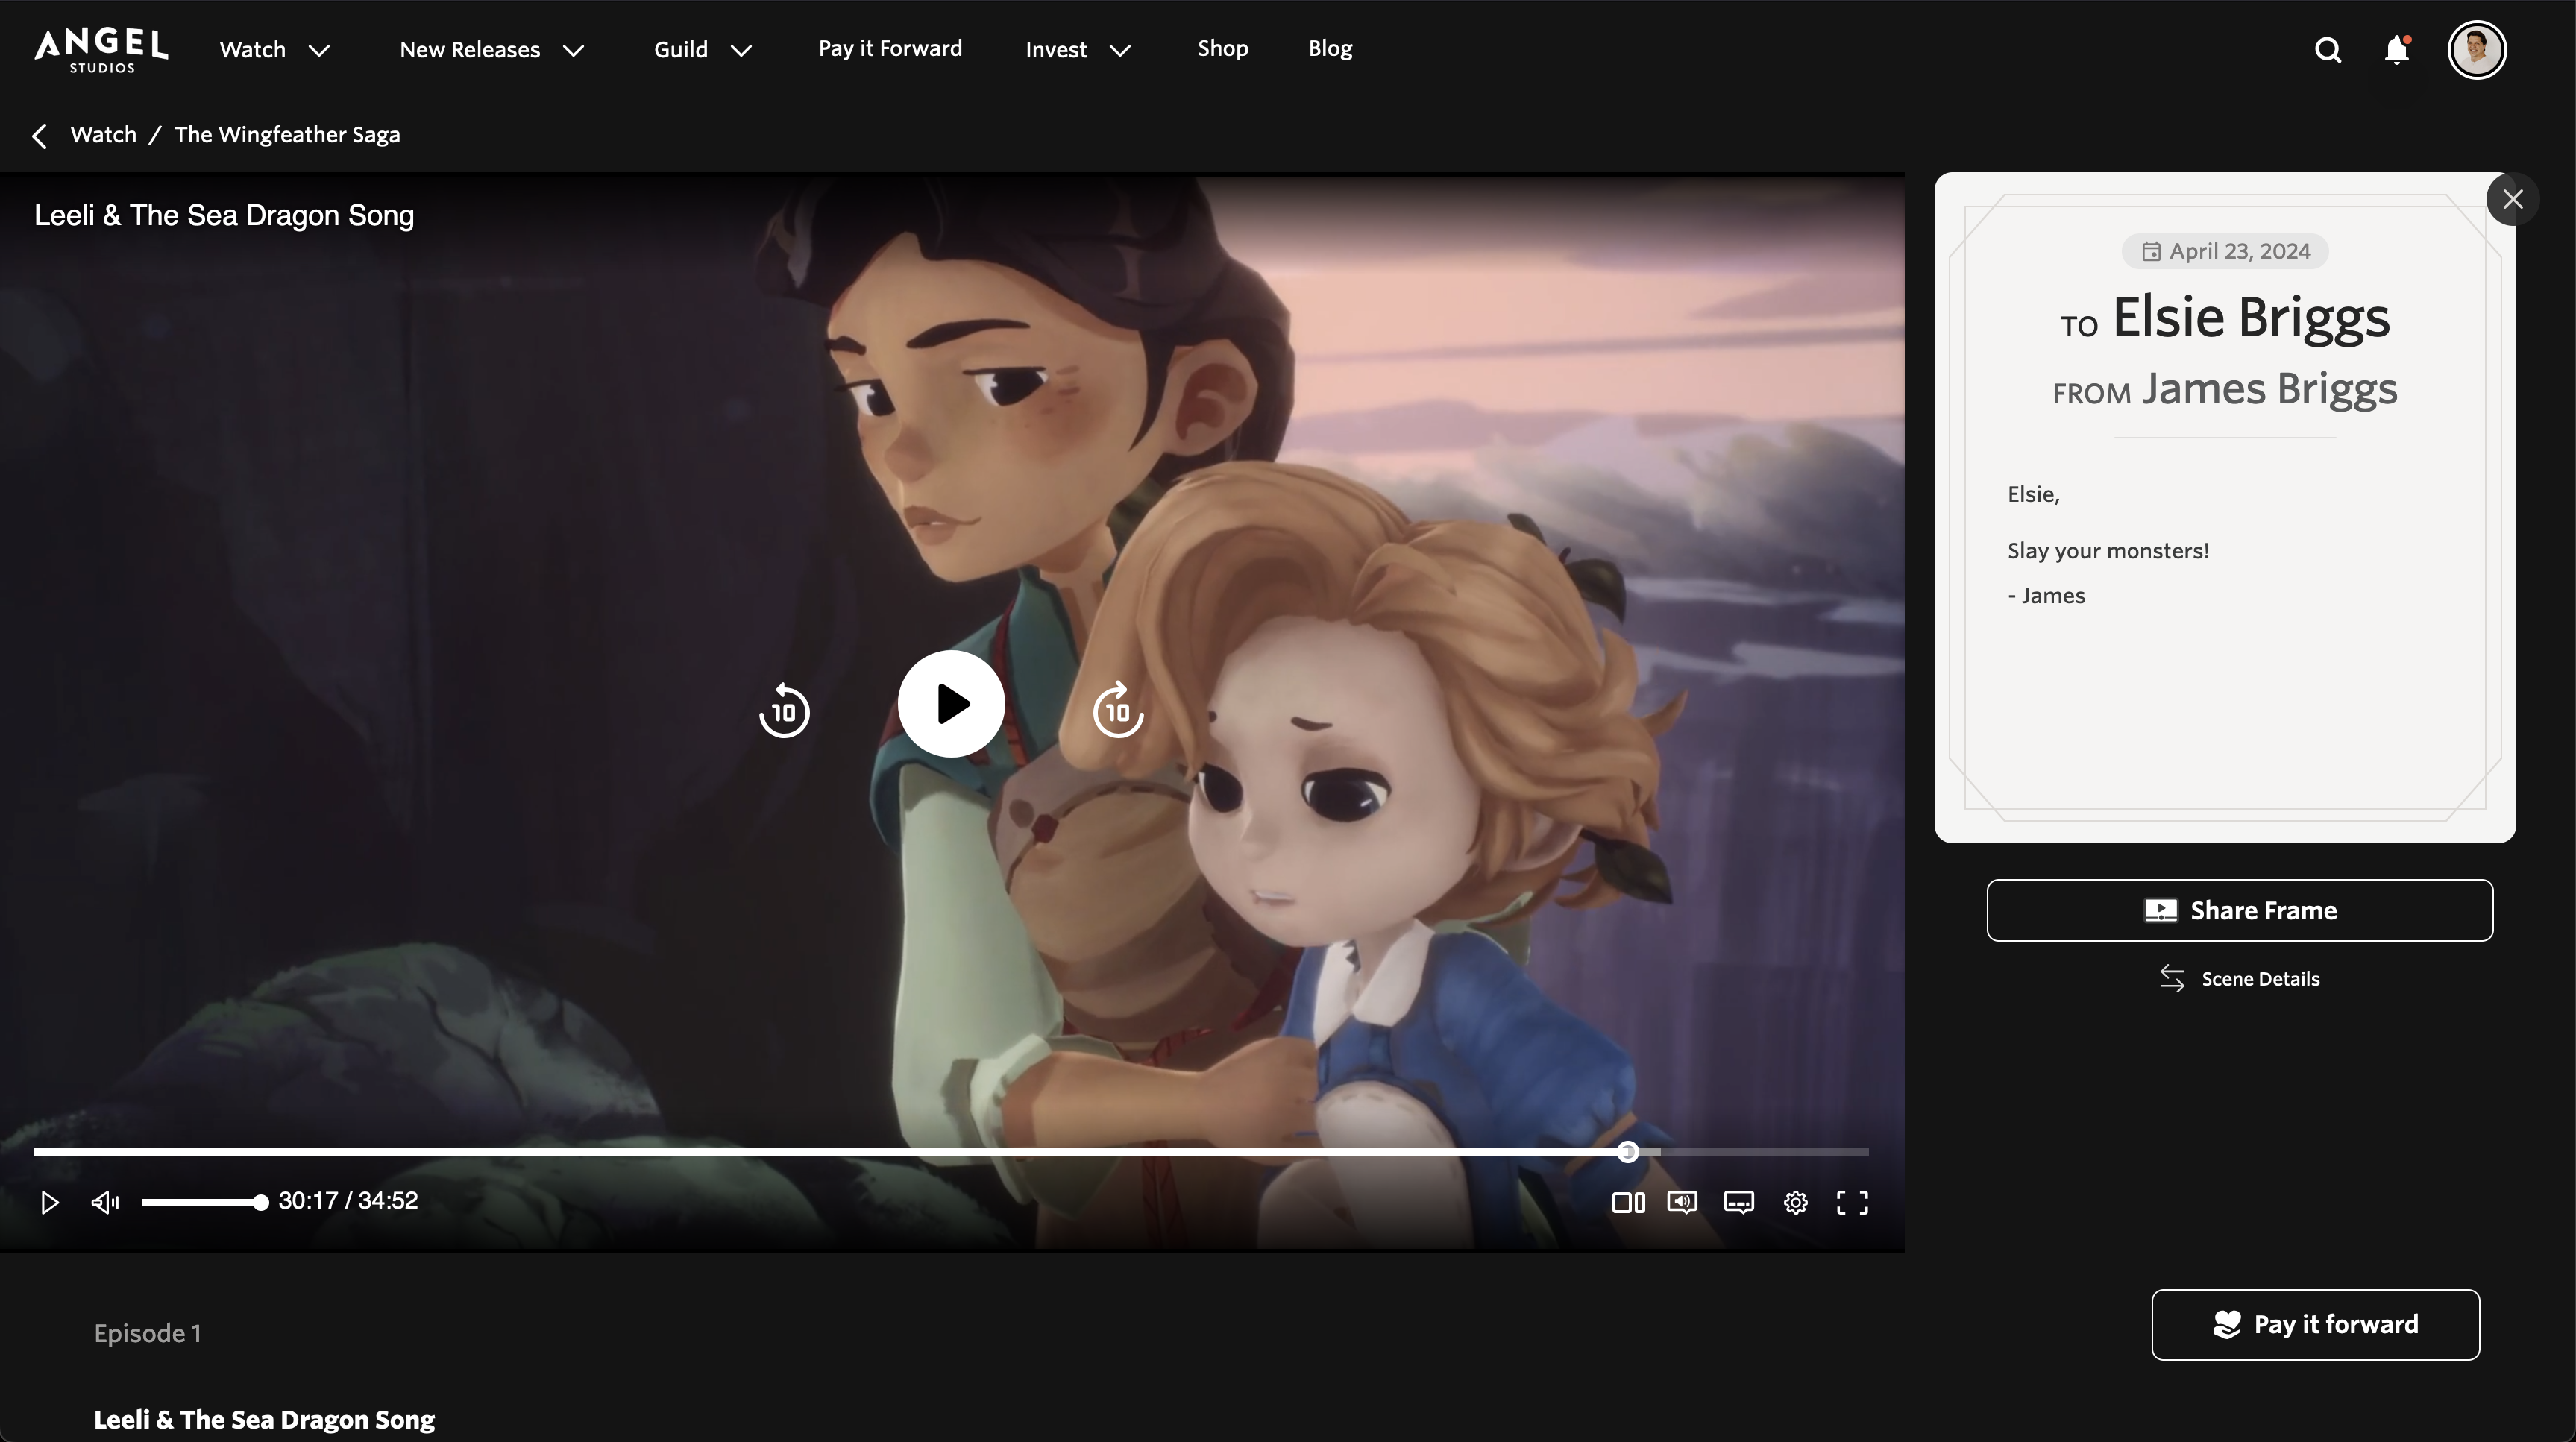Screen dimensions: 2576x1442
Task: Adjust the volume slider
Action: 204,1202
